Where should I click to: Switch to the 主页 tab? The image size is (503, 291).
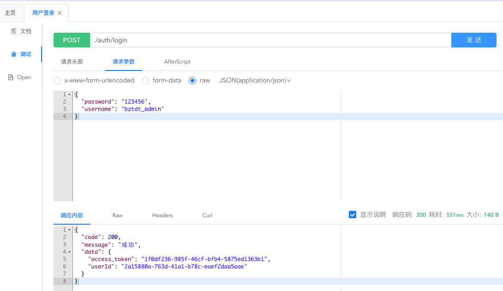click(10, 13)
